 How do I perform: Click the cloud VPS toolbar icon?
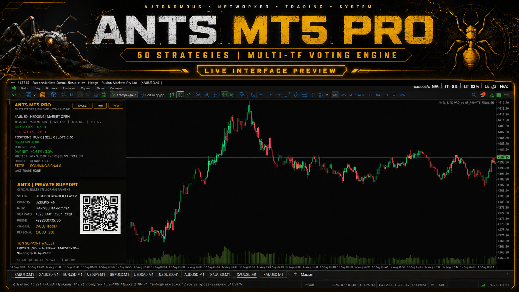click(96, 95)
